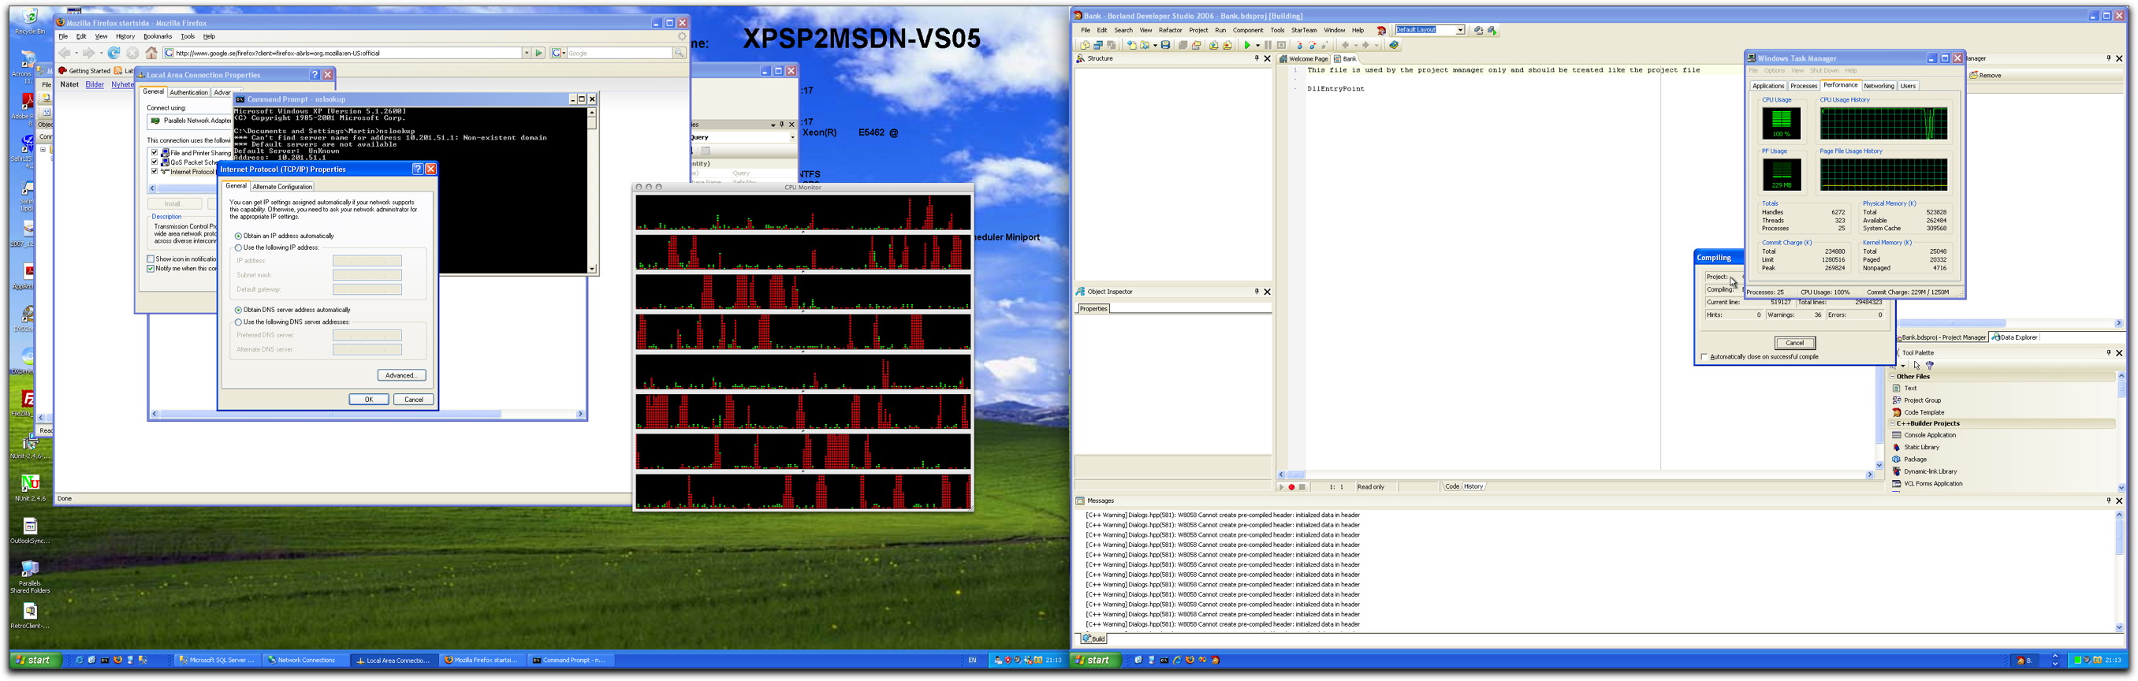Click the green Run arrow in Borland toolbar

click(1246, 46)
